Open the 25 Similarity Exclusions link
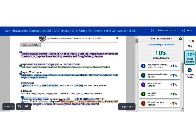Image resolution: width=196 pixels, height=138 pixels. [161, 45]
